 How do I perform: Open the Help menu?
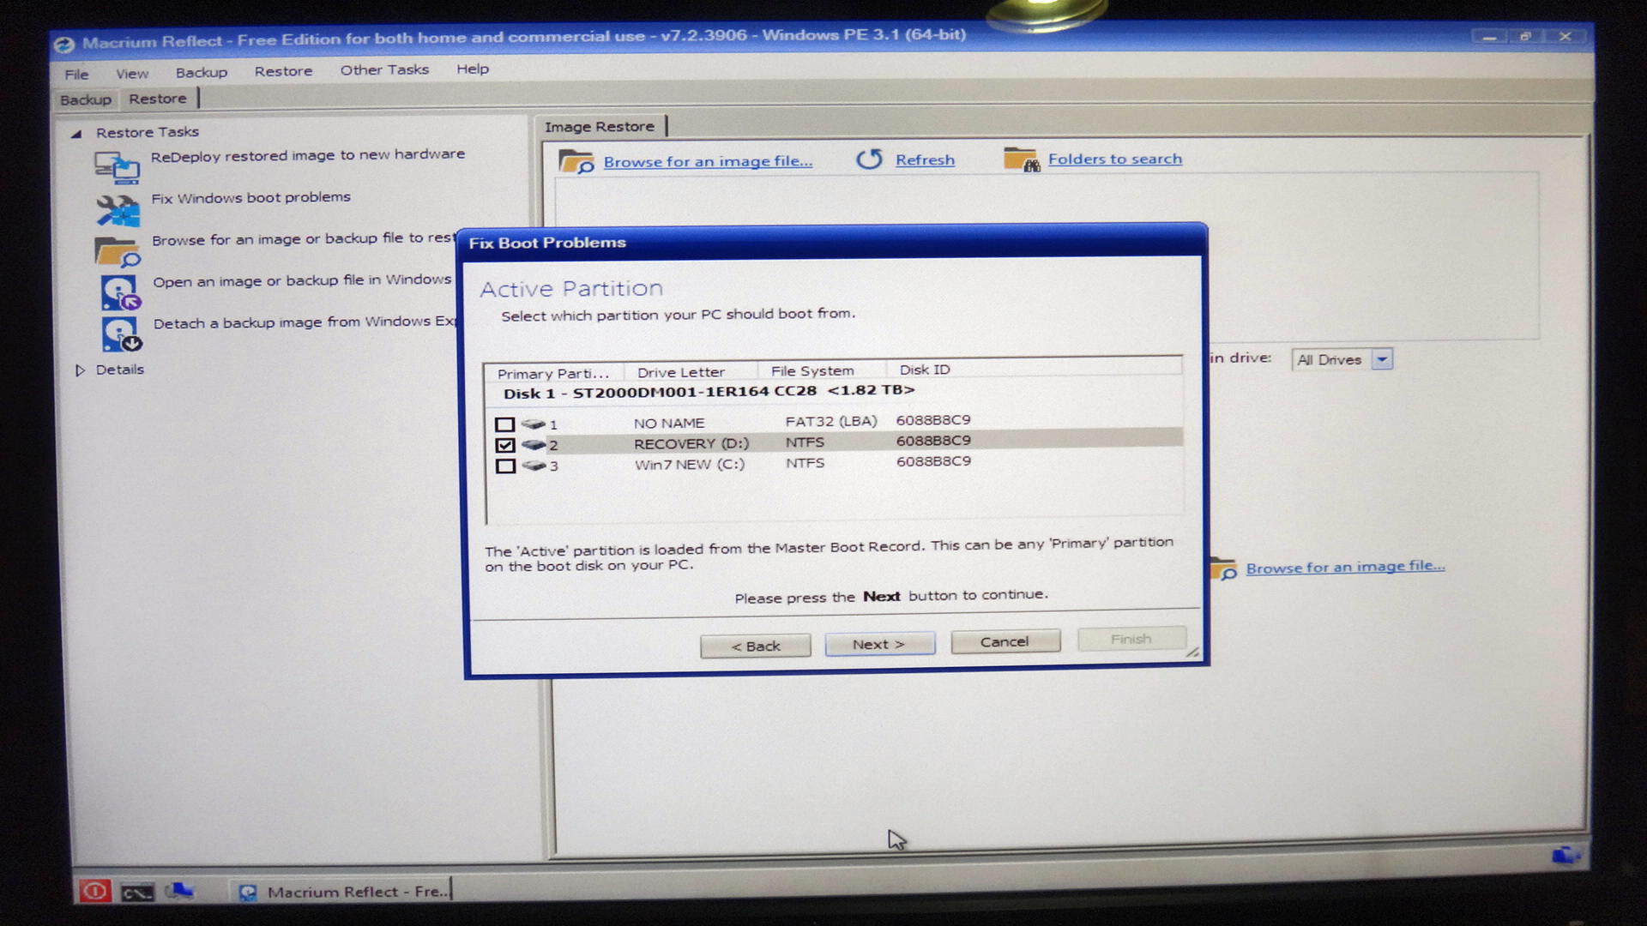pyautogui.click(x=473, y=69)
